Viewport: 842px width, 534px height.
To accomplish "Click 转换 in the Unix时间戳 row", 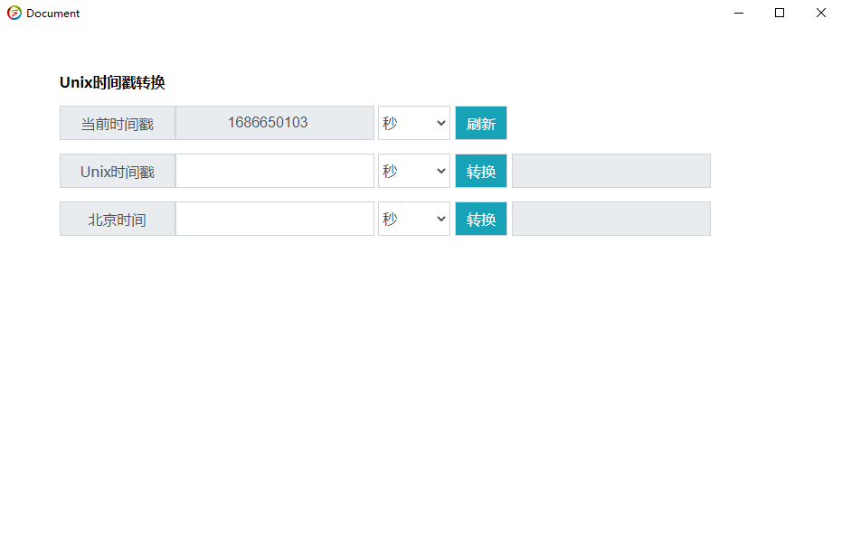I will (x=481, y=171).
